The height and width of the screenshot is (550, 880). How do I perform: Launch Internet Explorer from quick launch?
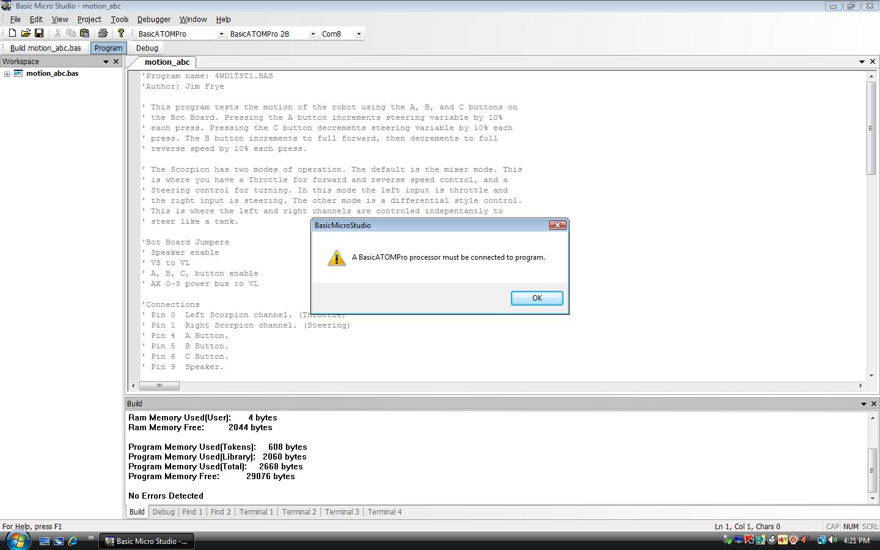(x=73, y=541)
